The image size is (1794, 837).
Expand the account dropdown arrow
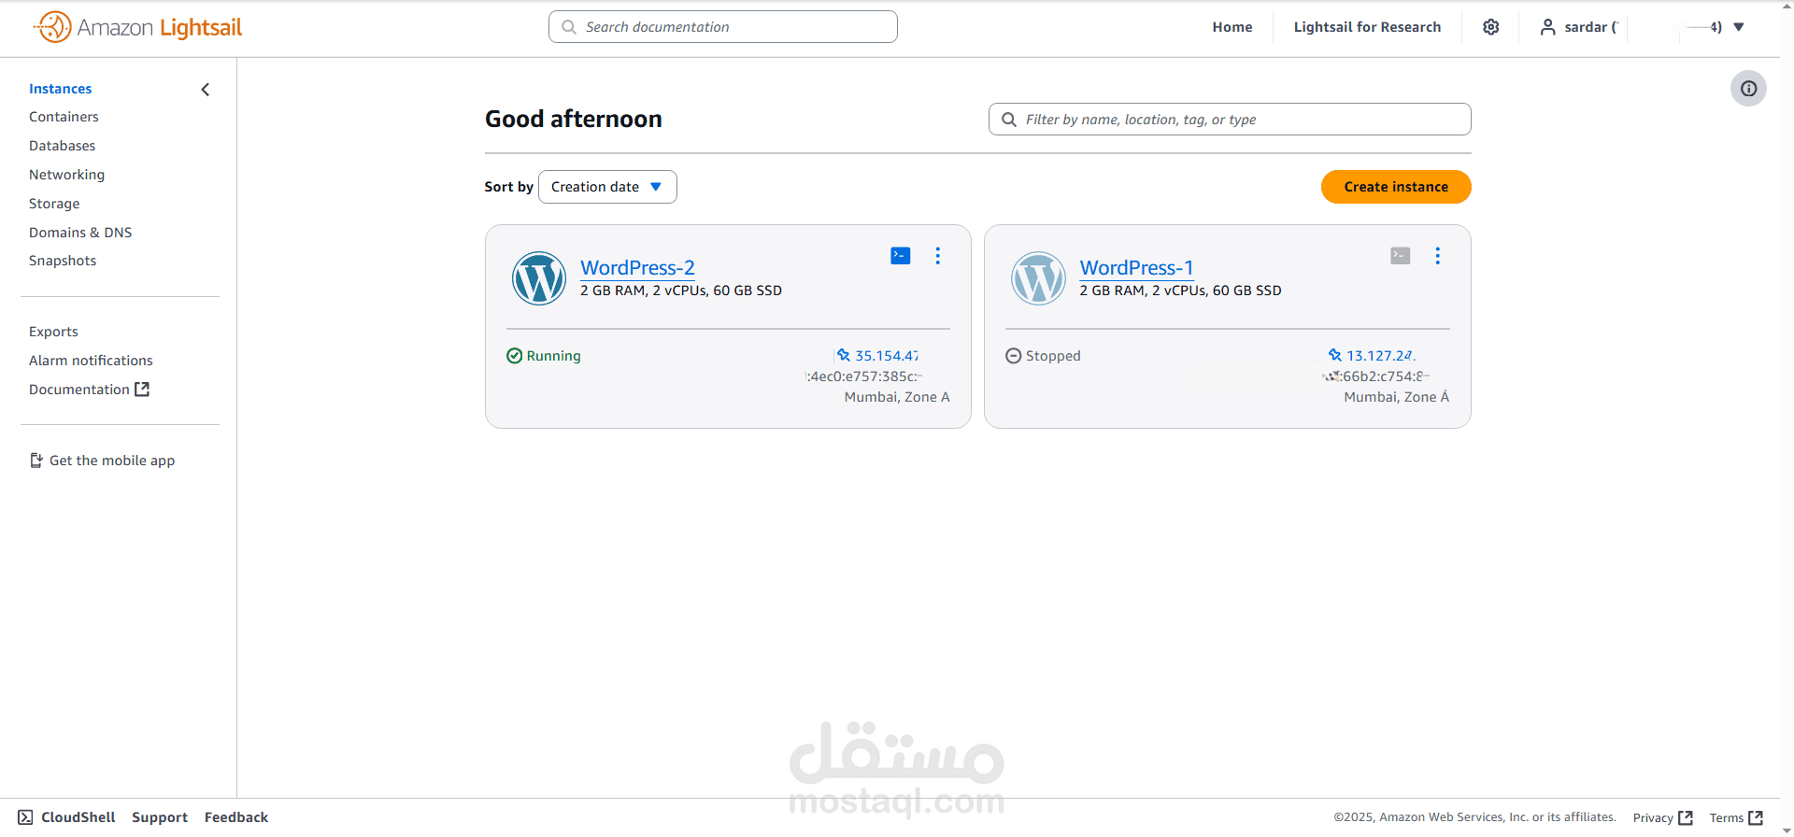(x=1739, y=27)
